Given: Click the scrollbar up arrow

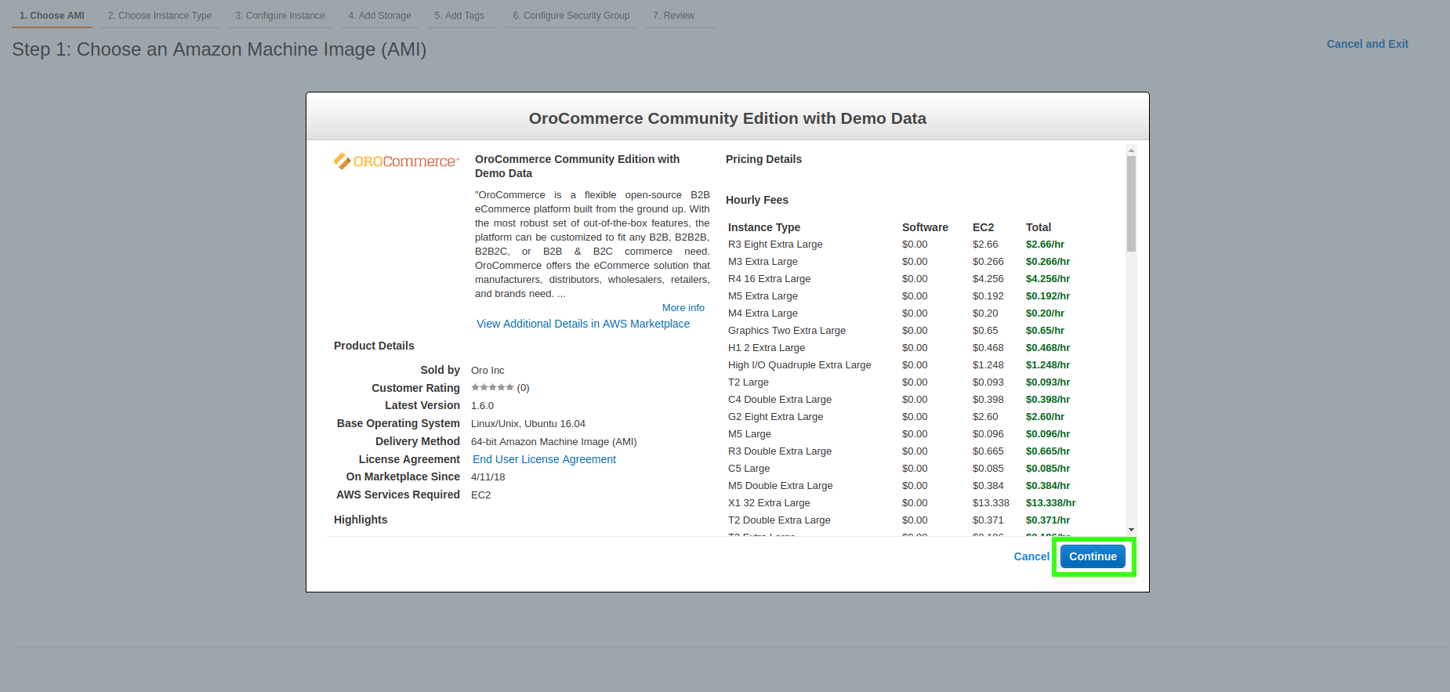Looking at the screenshot, I should pyautogui.click(x=1131, y=150).
